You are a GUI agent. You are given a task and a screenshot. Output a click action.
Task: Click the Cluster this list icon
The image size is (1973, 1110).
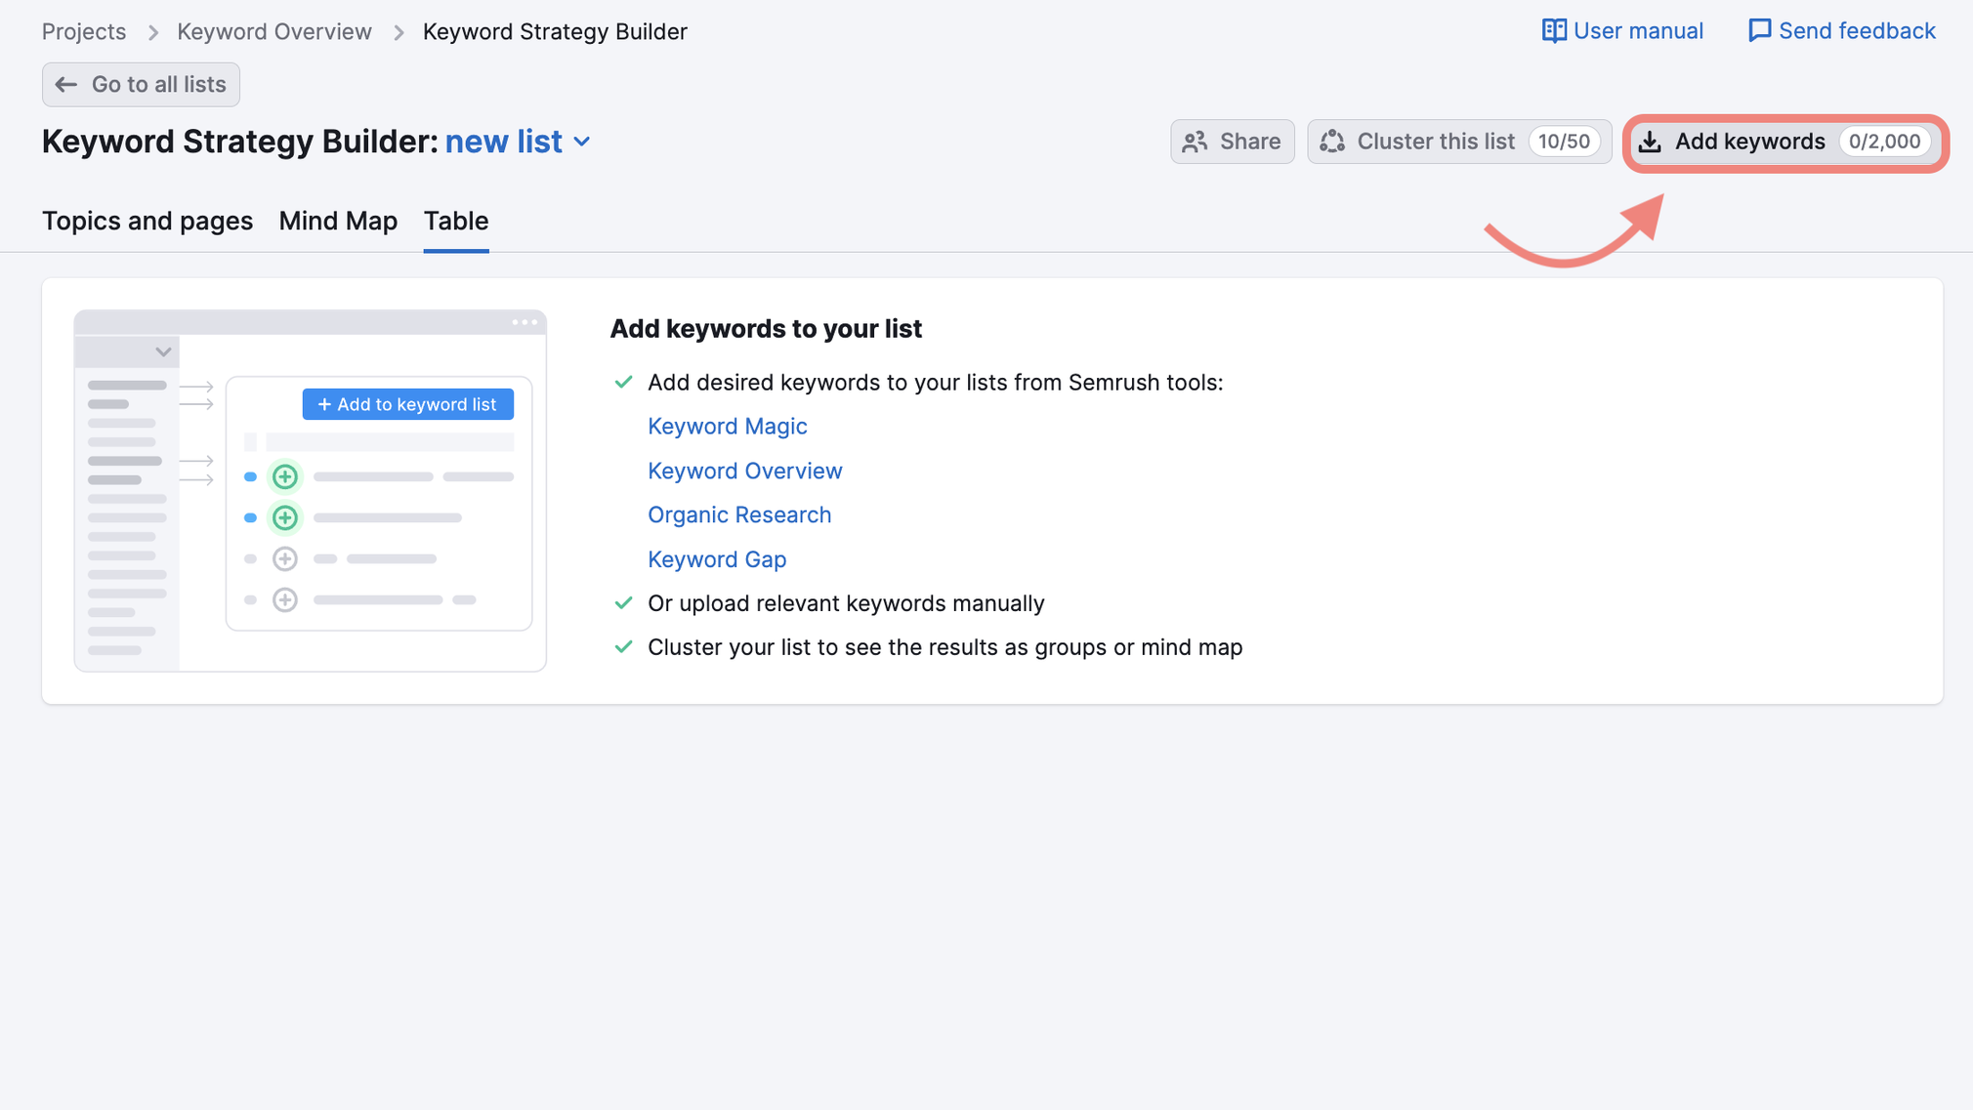tap(1335, 141)
